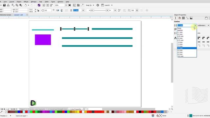This screenshot has width=210, height=118.
Task: Open the line style dropdown
Action: 107,10
